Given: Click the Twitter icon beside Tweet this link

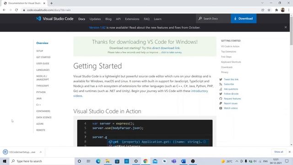Looking at the screenshot, I should pos(221,79).
